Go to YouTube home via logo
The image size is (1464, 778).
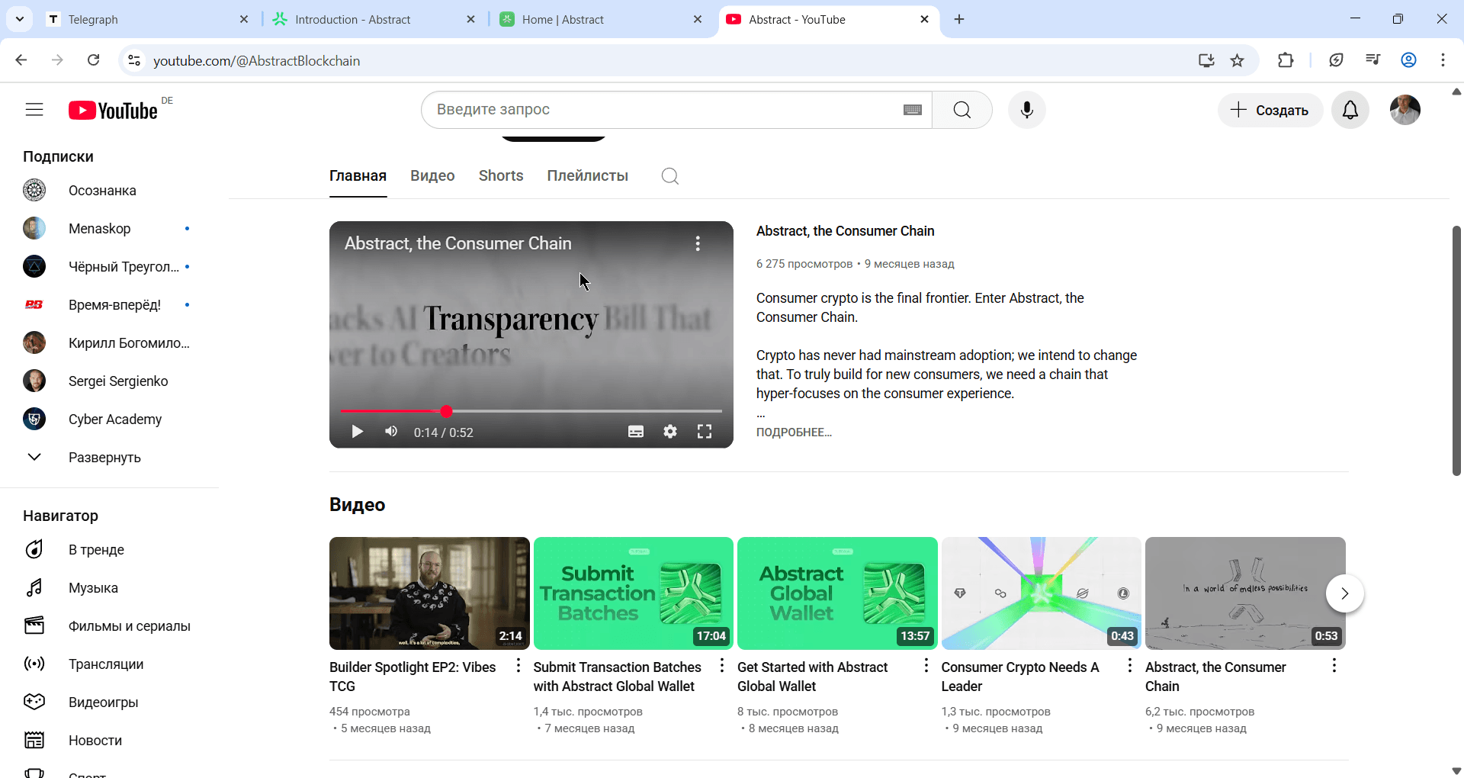click(x=113, y=111)
